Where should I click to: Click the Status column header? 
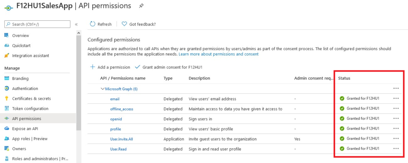tap(344, 78)
